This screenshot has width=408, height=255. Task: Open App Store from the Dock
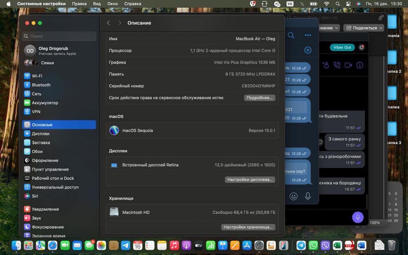tap(247, 245)
